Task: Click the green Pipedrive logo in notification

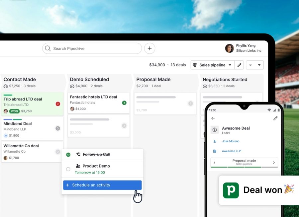Action: click(231, 190)
